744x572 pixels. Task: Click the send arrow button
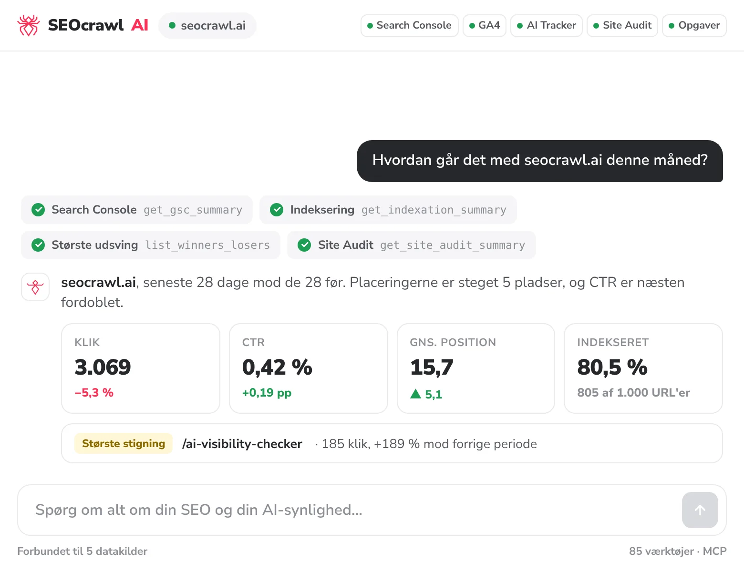[700, 510]
